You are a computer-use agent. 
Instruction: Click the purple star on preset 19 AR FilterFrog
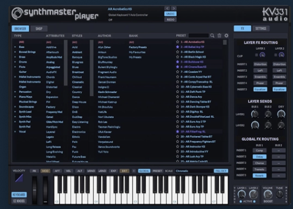click(178, 131)
